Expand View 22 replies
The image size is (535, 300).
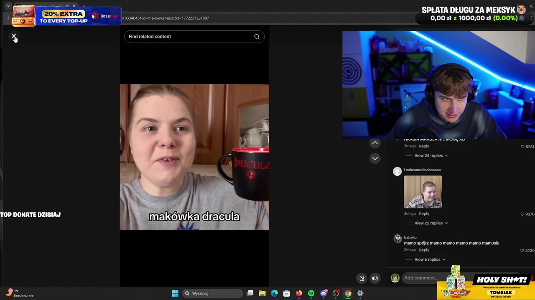pyautogui.click(x=431, y=223)
